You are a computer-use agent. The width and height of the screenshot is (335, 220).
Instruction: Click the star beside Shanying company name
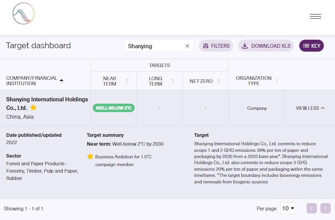pyautogui.click(x=33, y=107)
